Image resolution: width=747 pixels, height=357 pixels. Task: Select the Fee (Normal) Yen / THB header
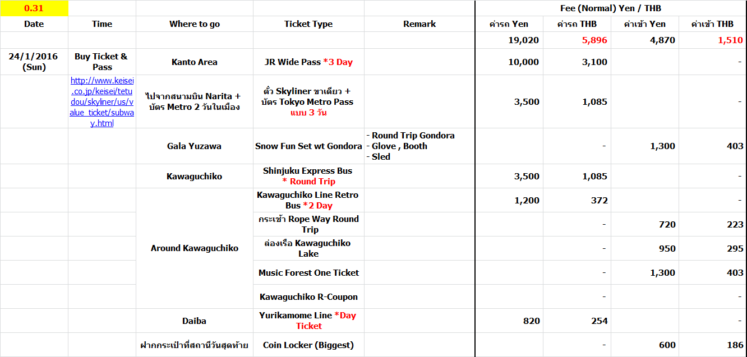(x=611, y=8)
